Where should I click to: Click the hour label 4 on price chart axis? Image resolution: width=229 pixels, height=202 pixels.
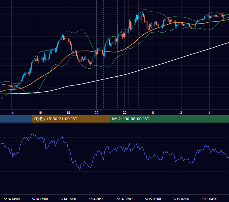click(x=209, y=113)
